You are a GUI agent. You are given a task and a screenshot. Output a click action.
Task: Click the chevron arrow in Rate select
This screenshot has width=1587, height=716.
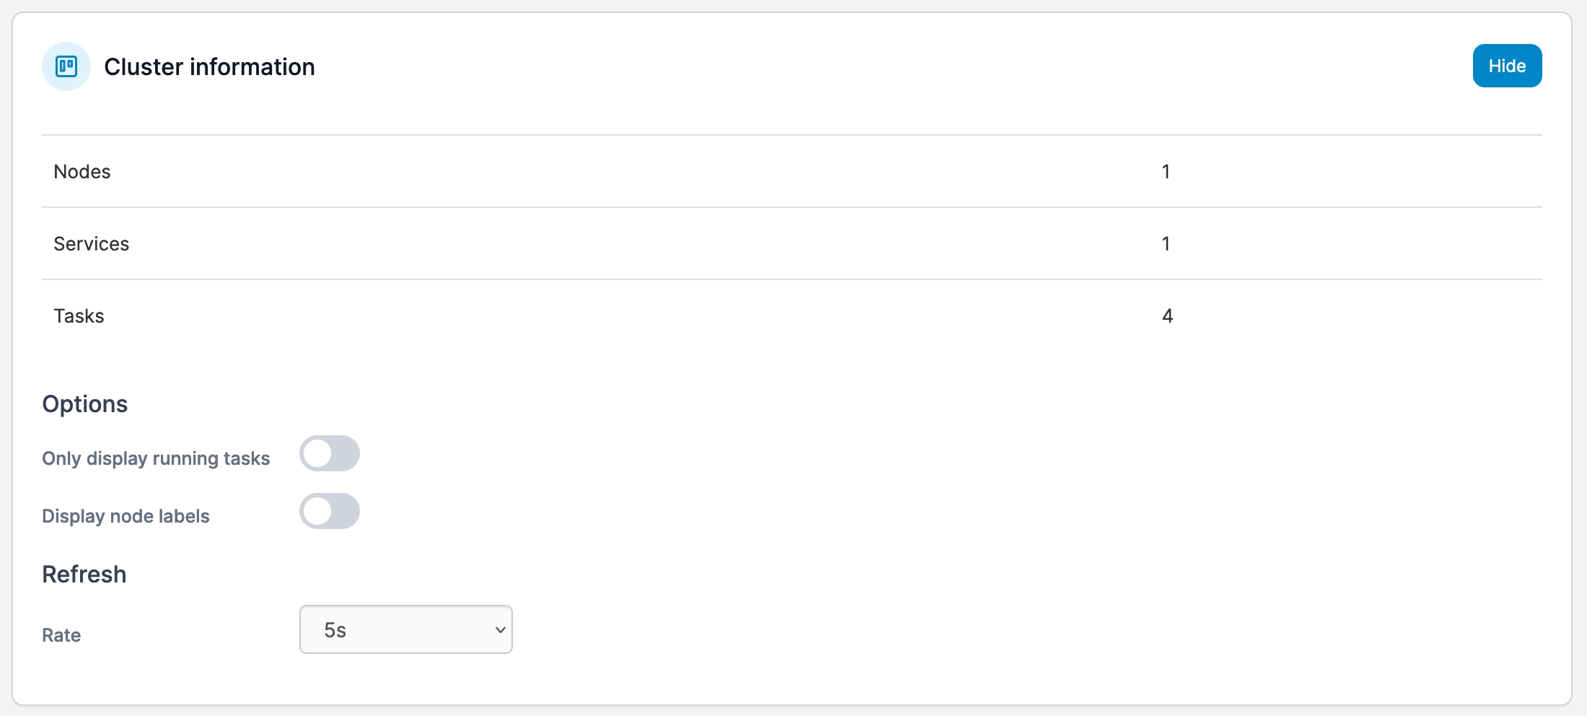click(x=500, y=629)
